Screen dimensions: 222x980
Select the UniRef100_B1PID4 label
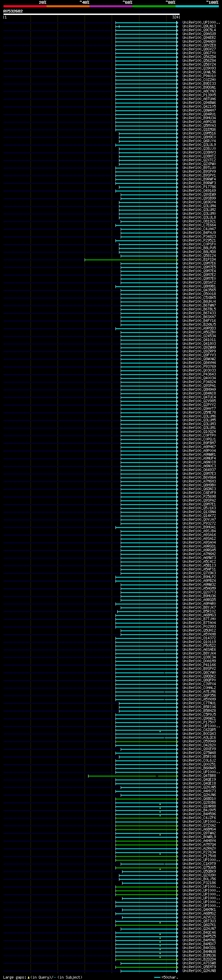pyautogui.click(x=199, y=260)
